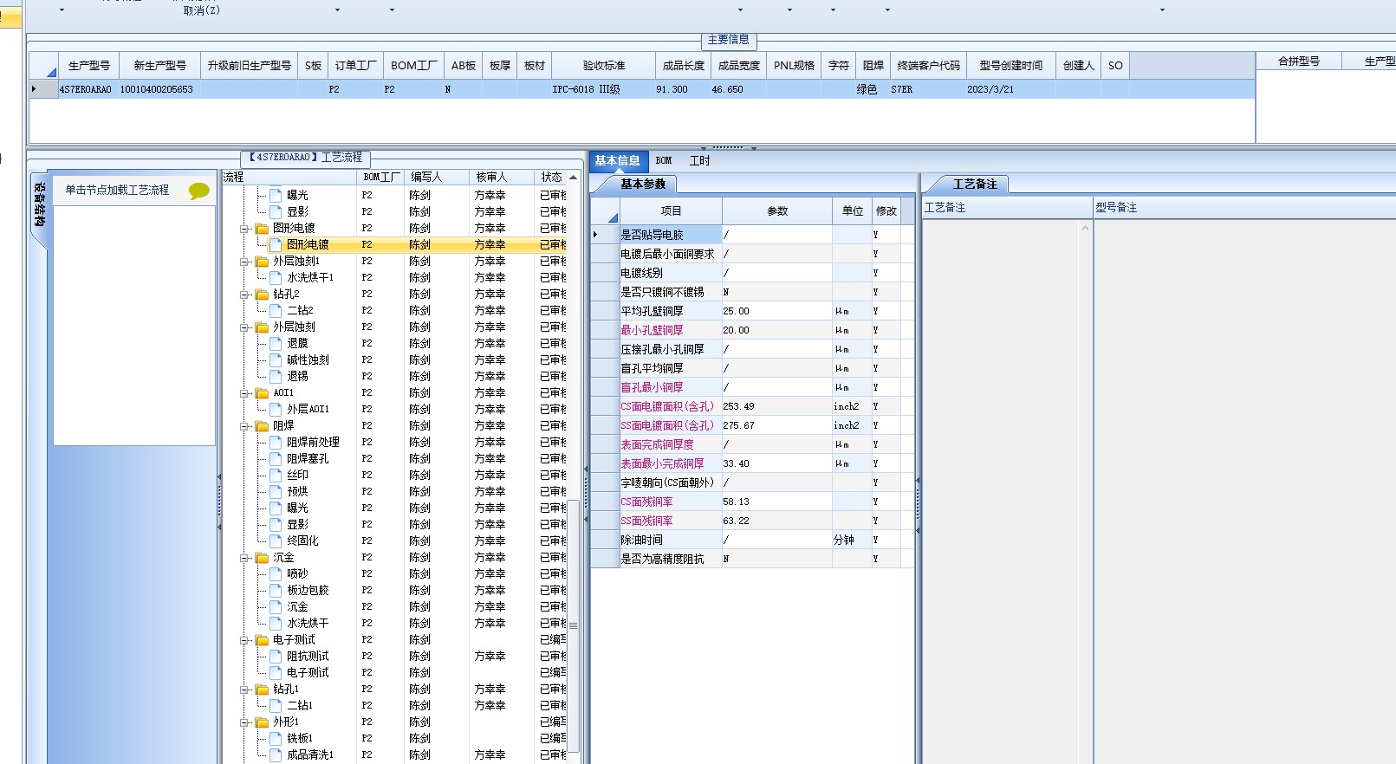Click document icon beside 碱性蚀刻
The width and height of the screenshot is (1396, 764).
pos(276,360)
